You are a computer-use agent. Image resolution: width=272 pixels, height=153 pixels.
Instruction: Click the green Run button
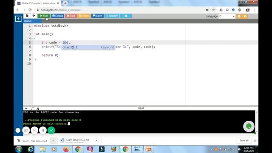pos(44,16)
